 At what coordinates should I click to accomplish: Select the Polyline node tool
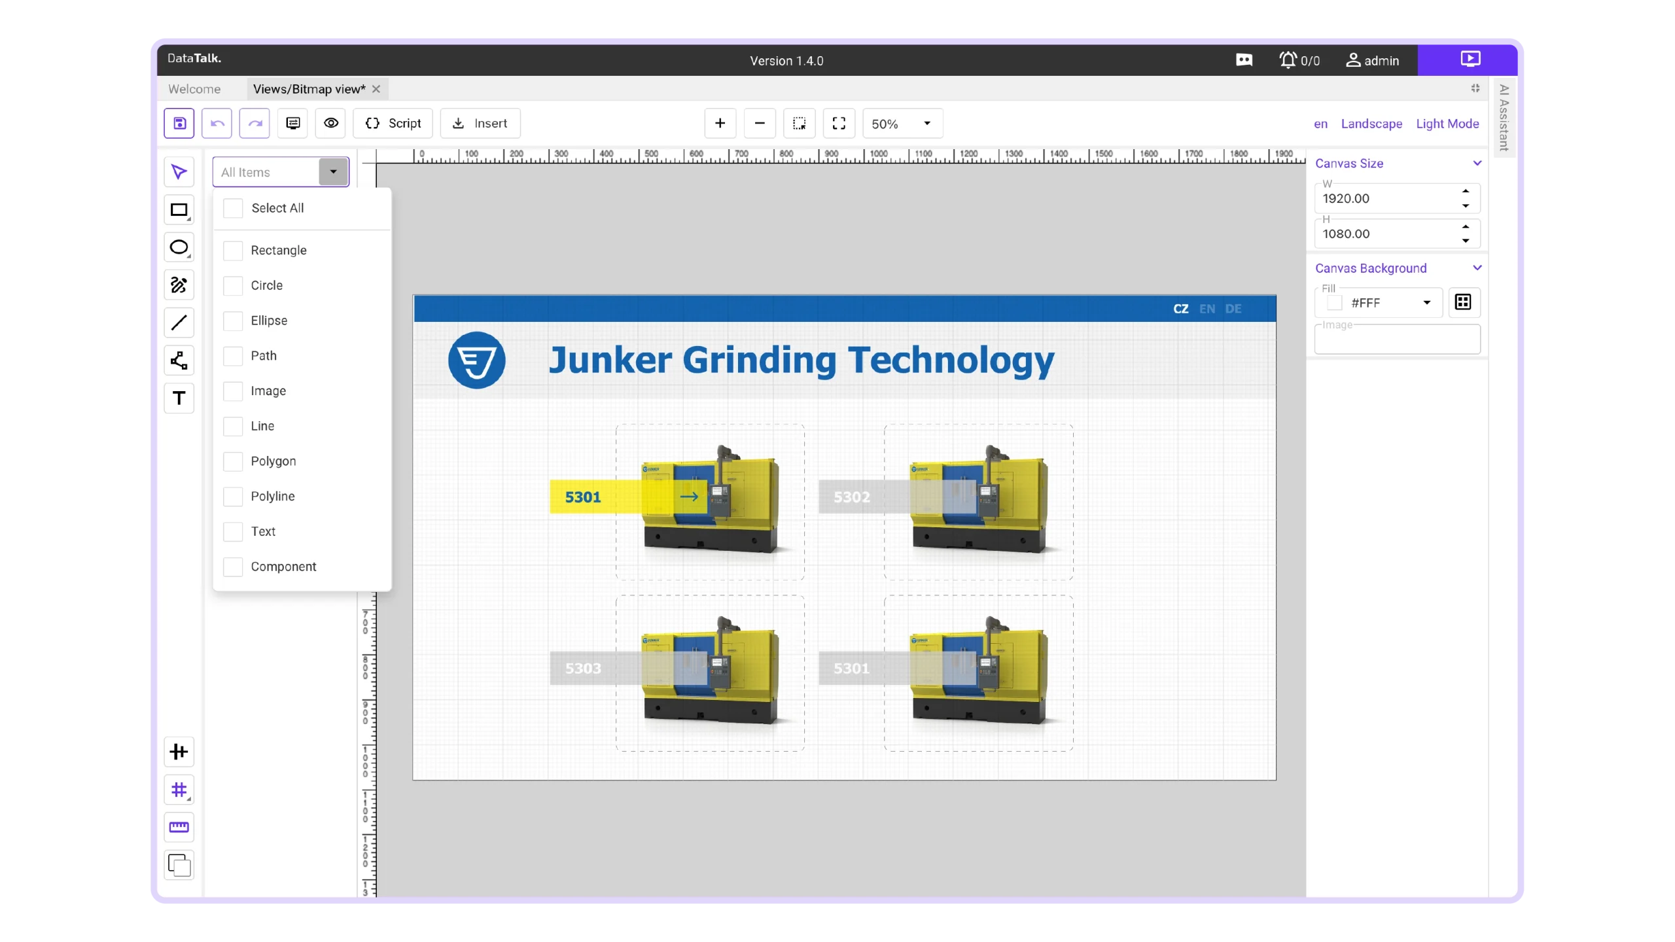[179, 360]
